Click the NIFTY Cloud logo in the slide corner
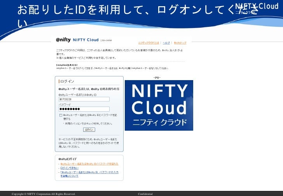Screen dimensions: 283x196 (x=257, y=8)
